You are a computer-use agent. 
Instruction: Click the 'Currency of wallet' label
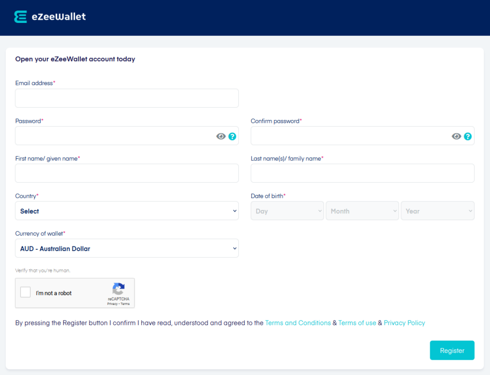39,233
